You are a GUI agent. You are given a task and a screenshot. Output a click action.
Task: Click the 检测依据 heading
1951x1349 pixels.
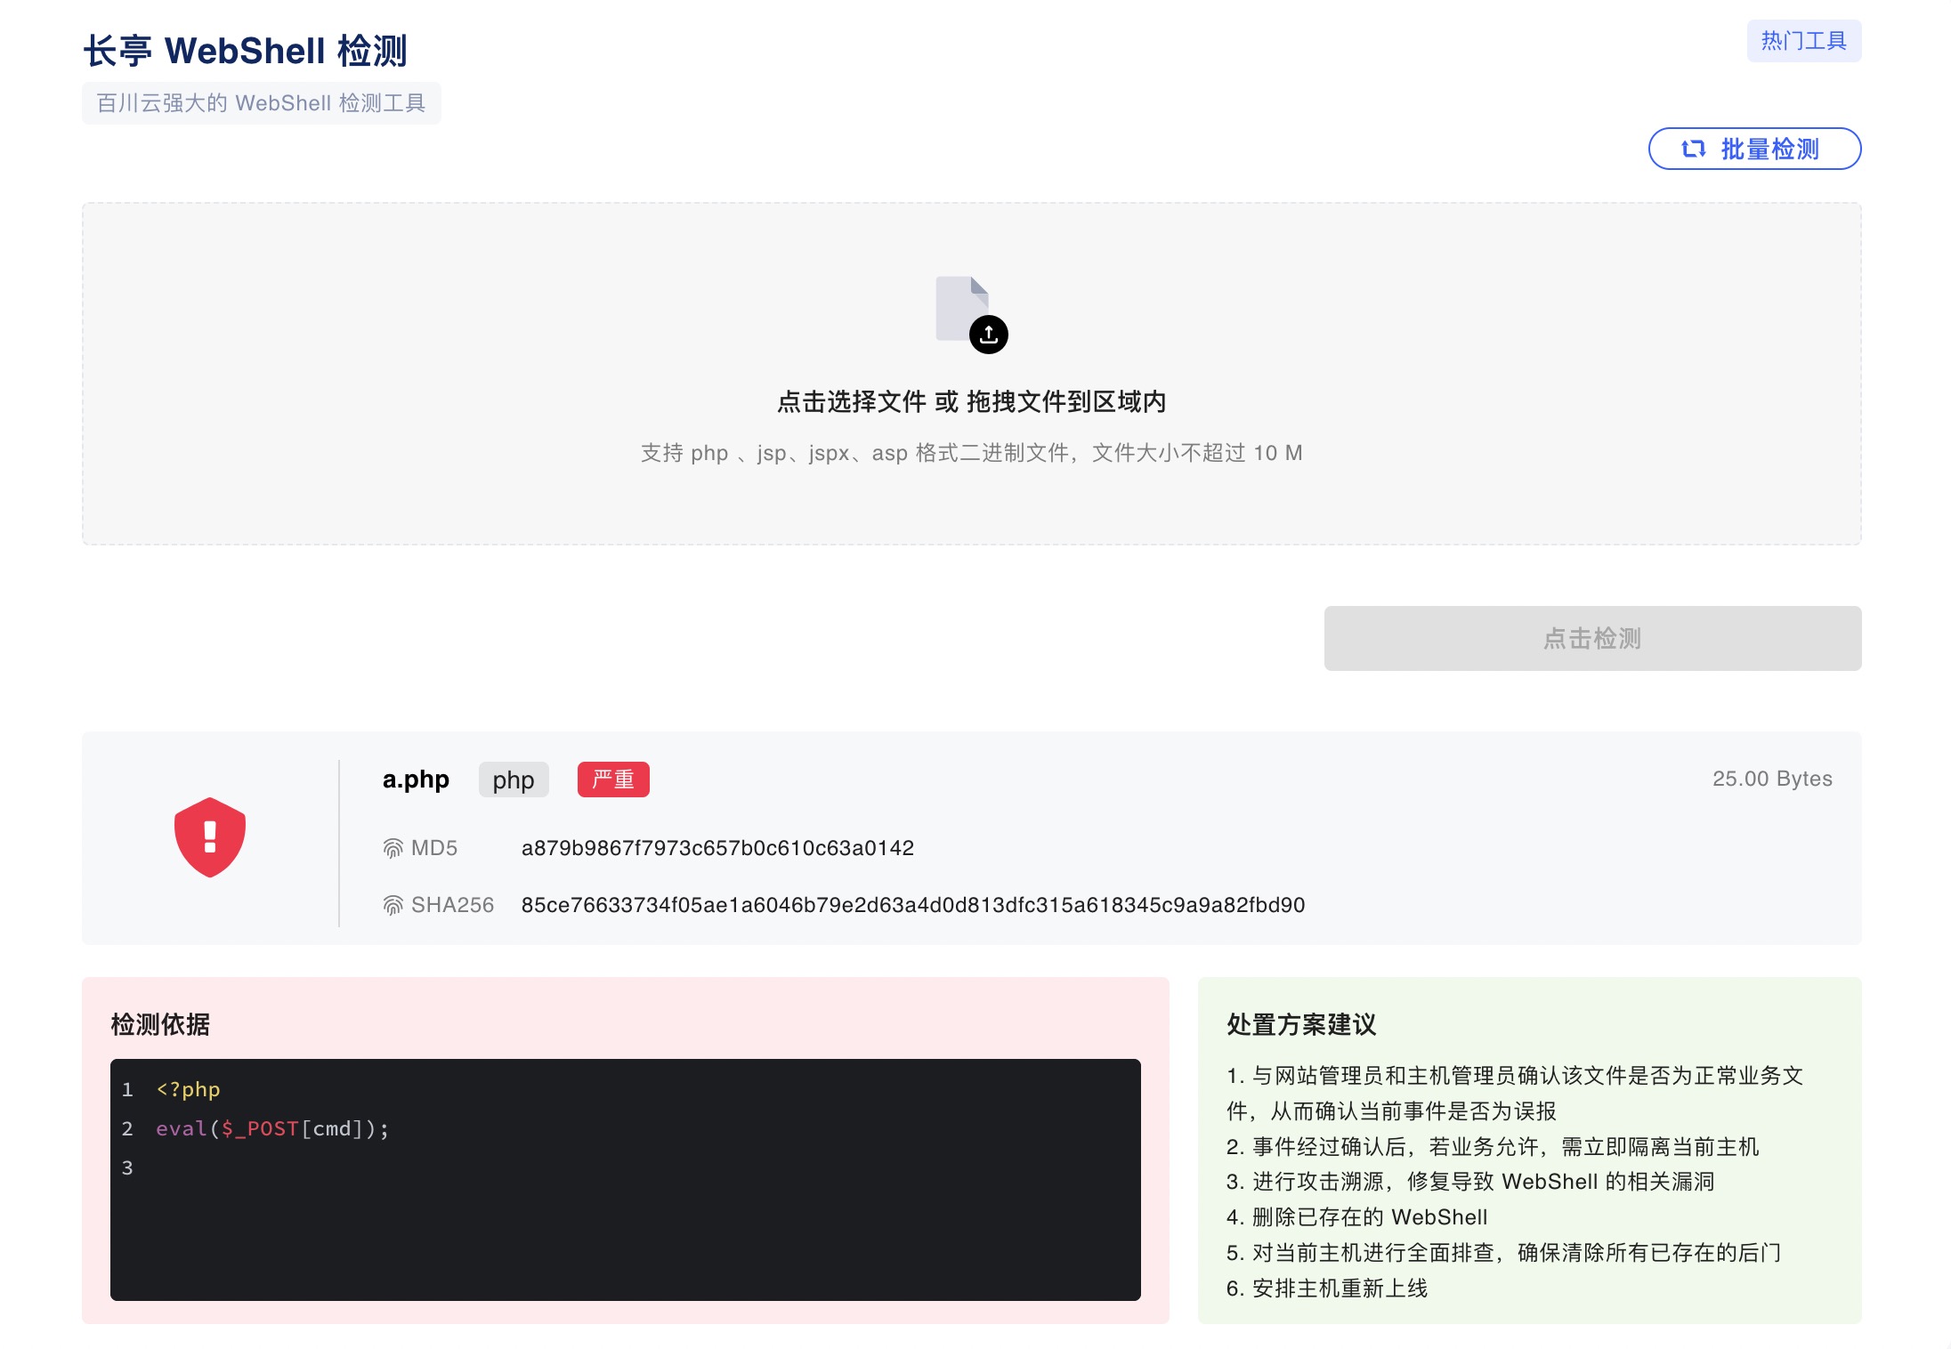(160, 1024)
